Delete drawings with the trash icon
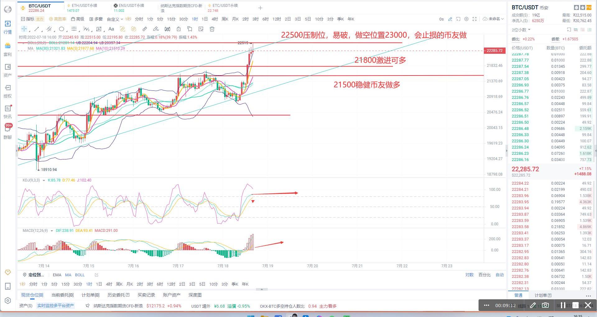The width and height of the screenshot is (597, 317). (x=212, y=29)
